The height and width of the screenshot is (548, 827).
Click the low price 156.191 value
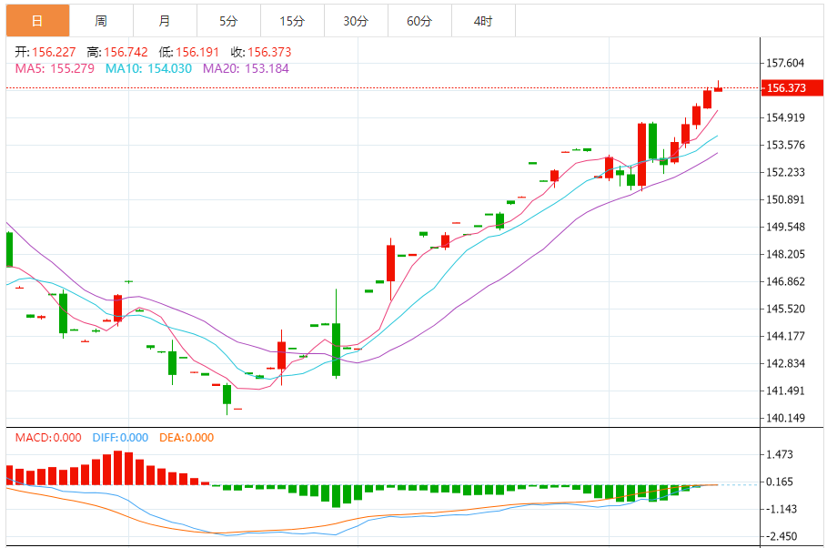tap(197, 52)
